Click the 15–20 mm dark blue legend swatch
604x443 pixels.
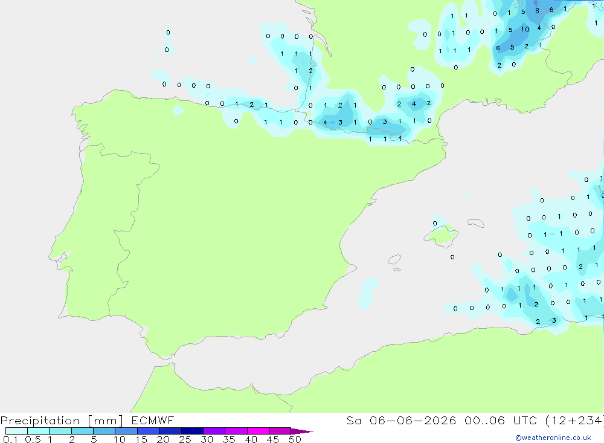pyautogui.click(x=149, y=431)
